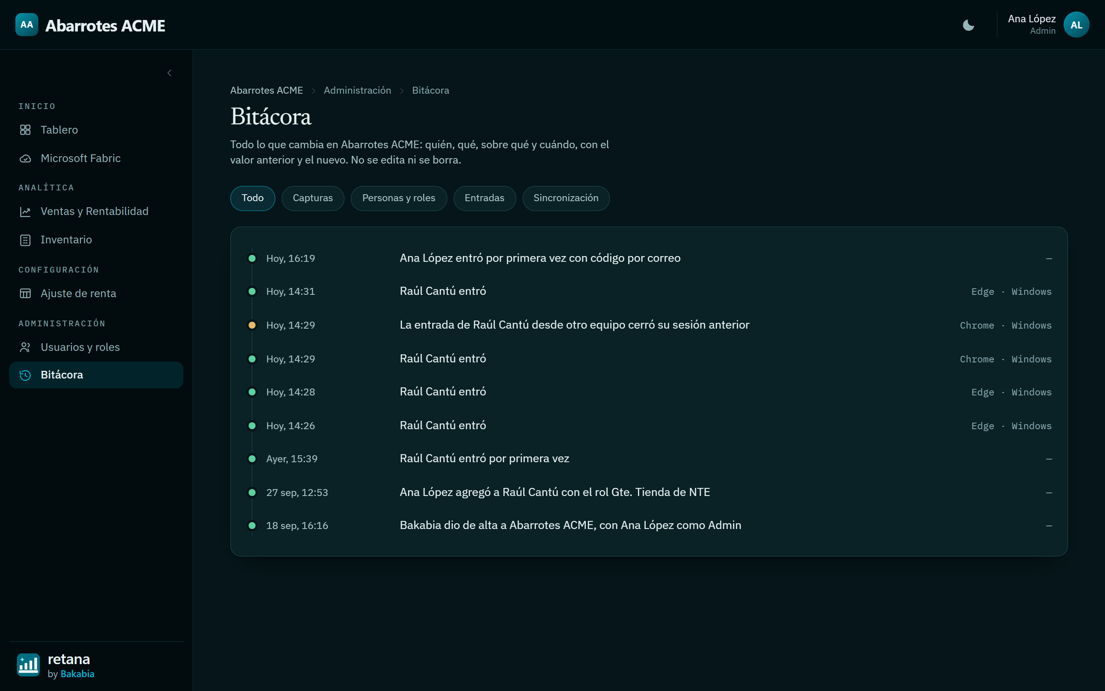
Task: Click the retana bar chart logo
Action: 28,665
